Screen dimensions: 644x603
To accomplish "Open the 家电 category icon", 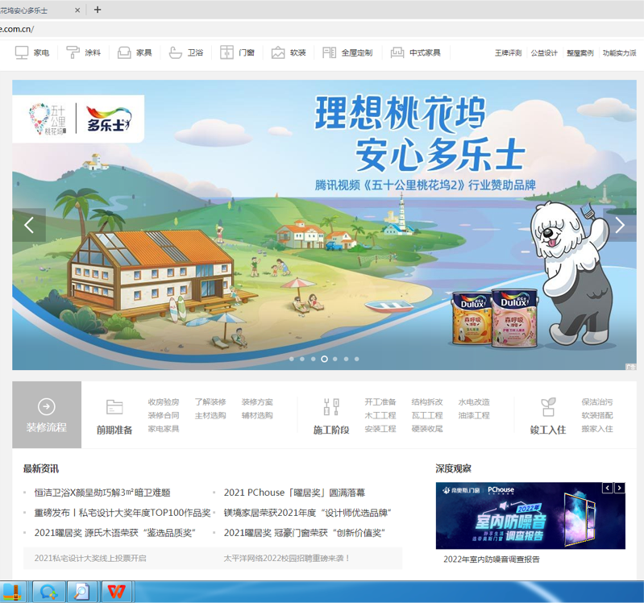I will click(21, 52).
